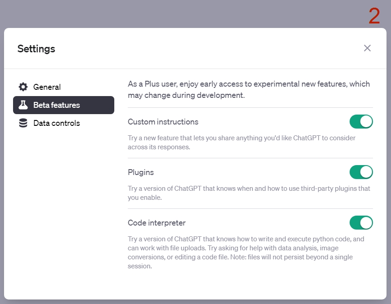
Task: Click the Data controls database icon
Action: coord(23,123)
